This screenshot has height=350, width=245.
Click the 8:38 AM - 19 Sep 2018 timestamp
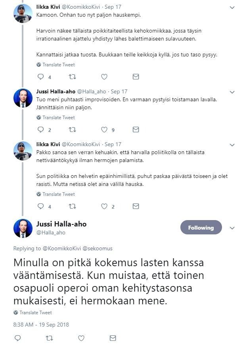tap(41, 325)
